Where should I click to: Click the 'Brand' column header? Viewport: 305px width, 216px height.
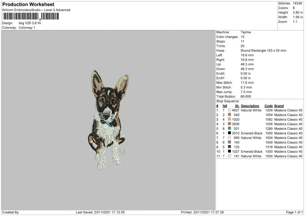pos(279,106)
